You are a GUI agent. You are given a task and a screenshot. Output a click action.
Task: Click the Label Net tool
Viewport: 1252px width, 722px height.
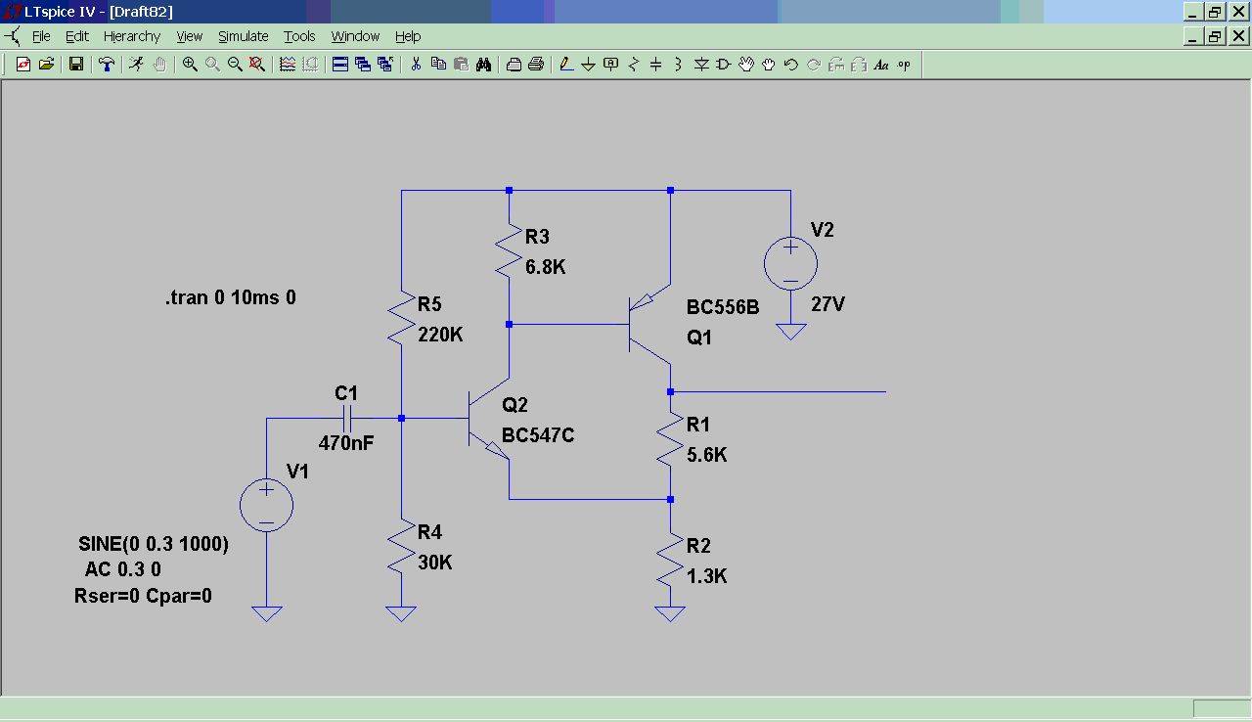(611, 65)
